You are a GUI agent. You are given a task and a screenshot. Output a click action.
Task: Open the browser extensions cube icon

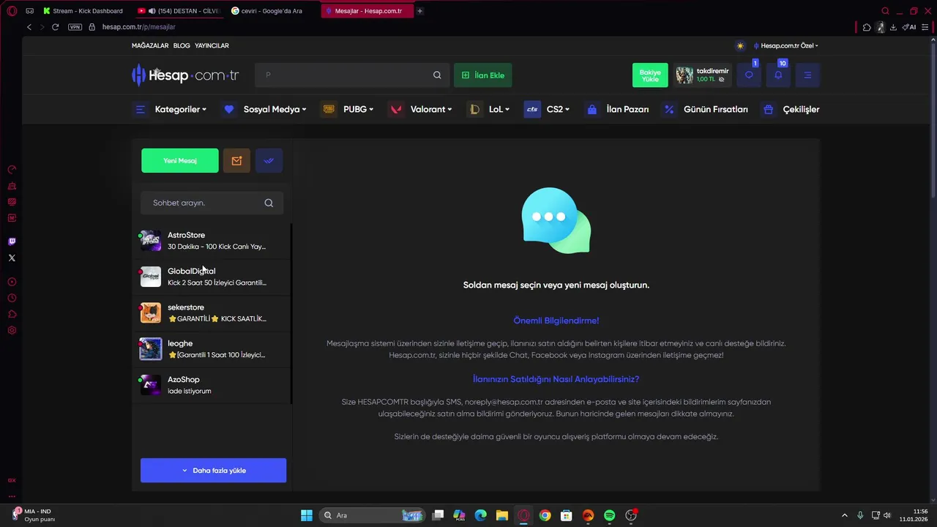[867, 27]
